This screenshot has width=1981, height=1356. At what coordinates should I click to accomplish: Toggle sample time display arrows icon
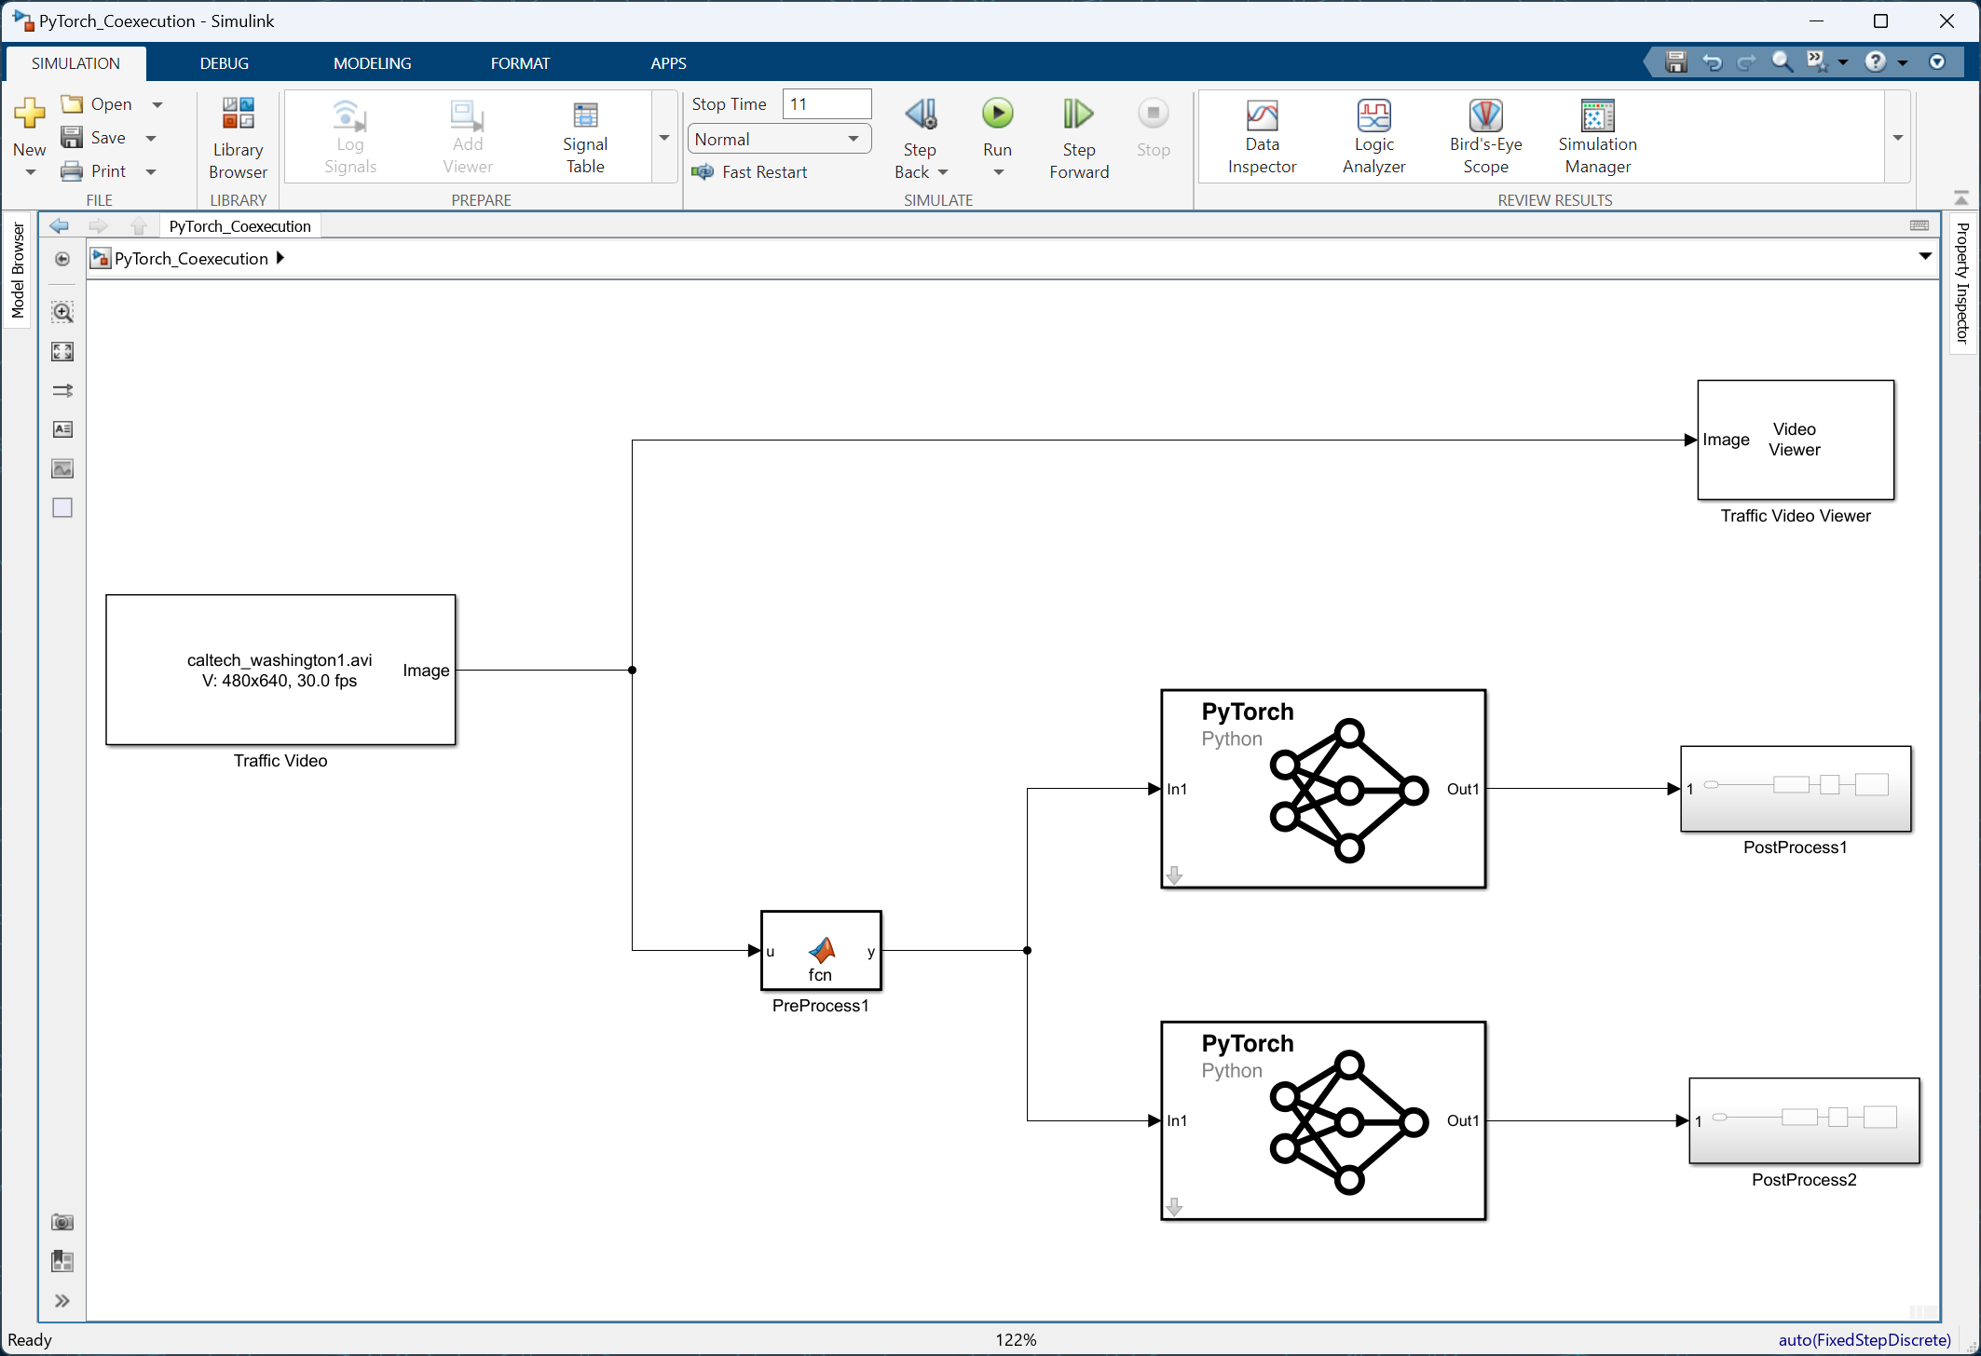click(62, 390)
